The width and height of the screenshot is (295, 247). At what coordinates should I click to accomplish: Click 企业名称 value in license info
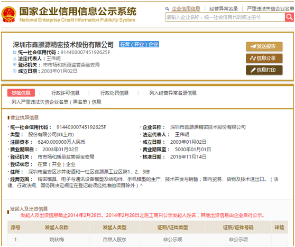(208, 127)
